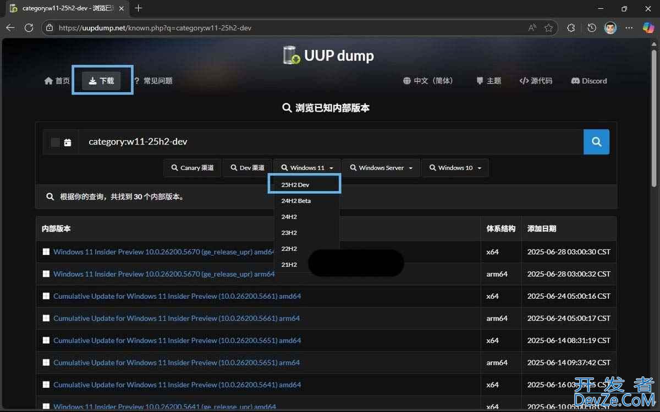
Task: Open the 主题 theme menu
Action: [x=488, y=81]
